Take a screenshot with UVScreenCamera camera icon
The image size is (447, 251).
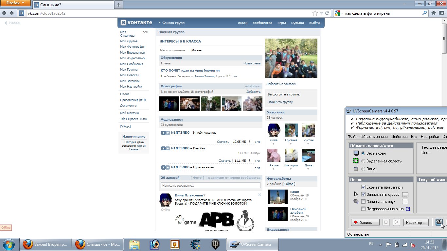point(439,222)
